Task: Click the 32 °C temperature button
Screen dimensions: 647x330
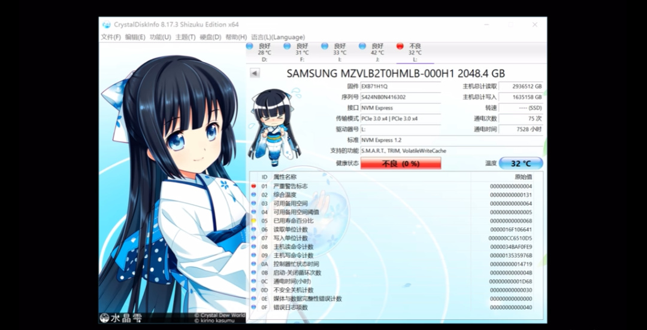Action: [521, 163]
